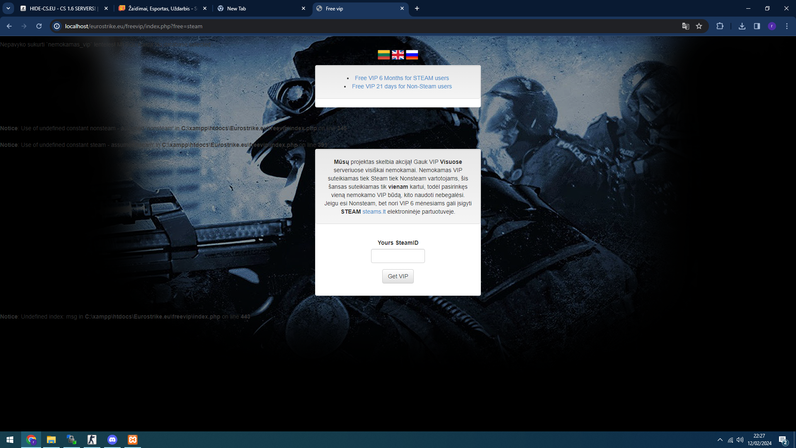
Task: Bookmark this page with the star icon
Action: click(x=699, y=26)
